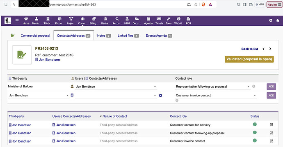283x147 pixels.
Task: Toggle the hamburger side menu
Action: pyautogui.click(x=17, y=21)
